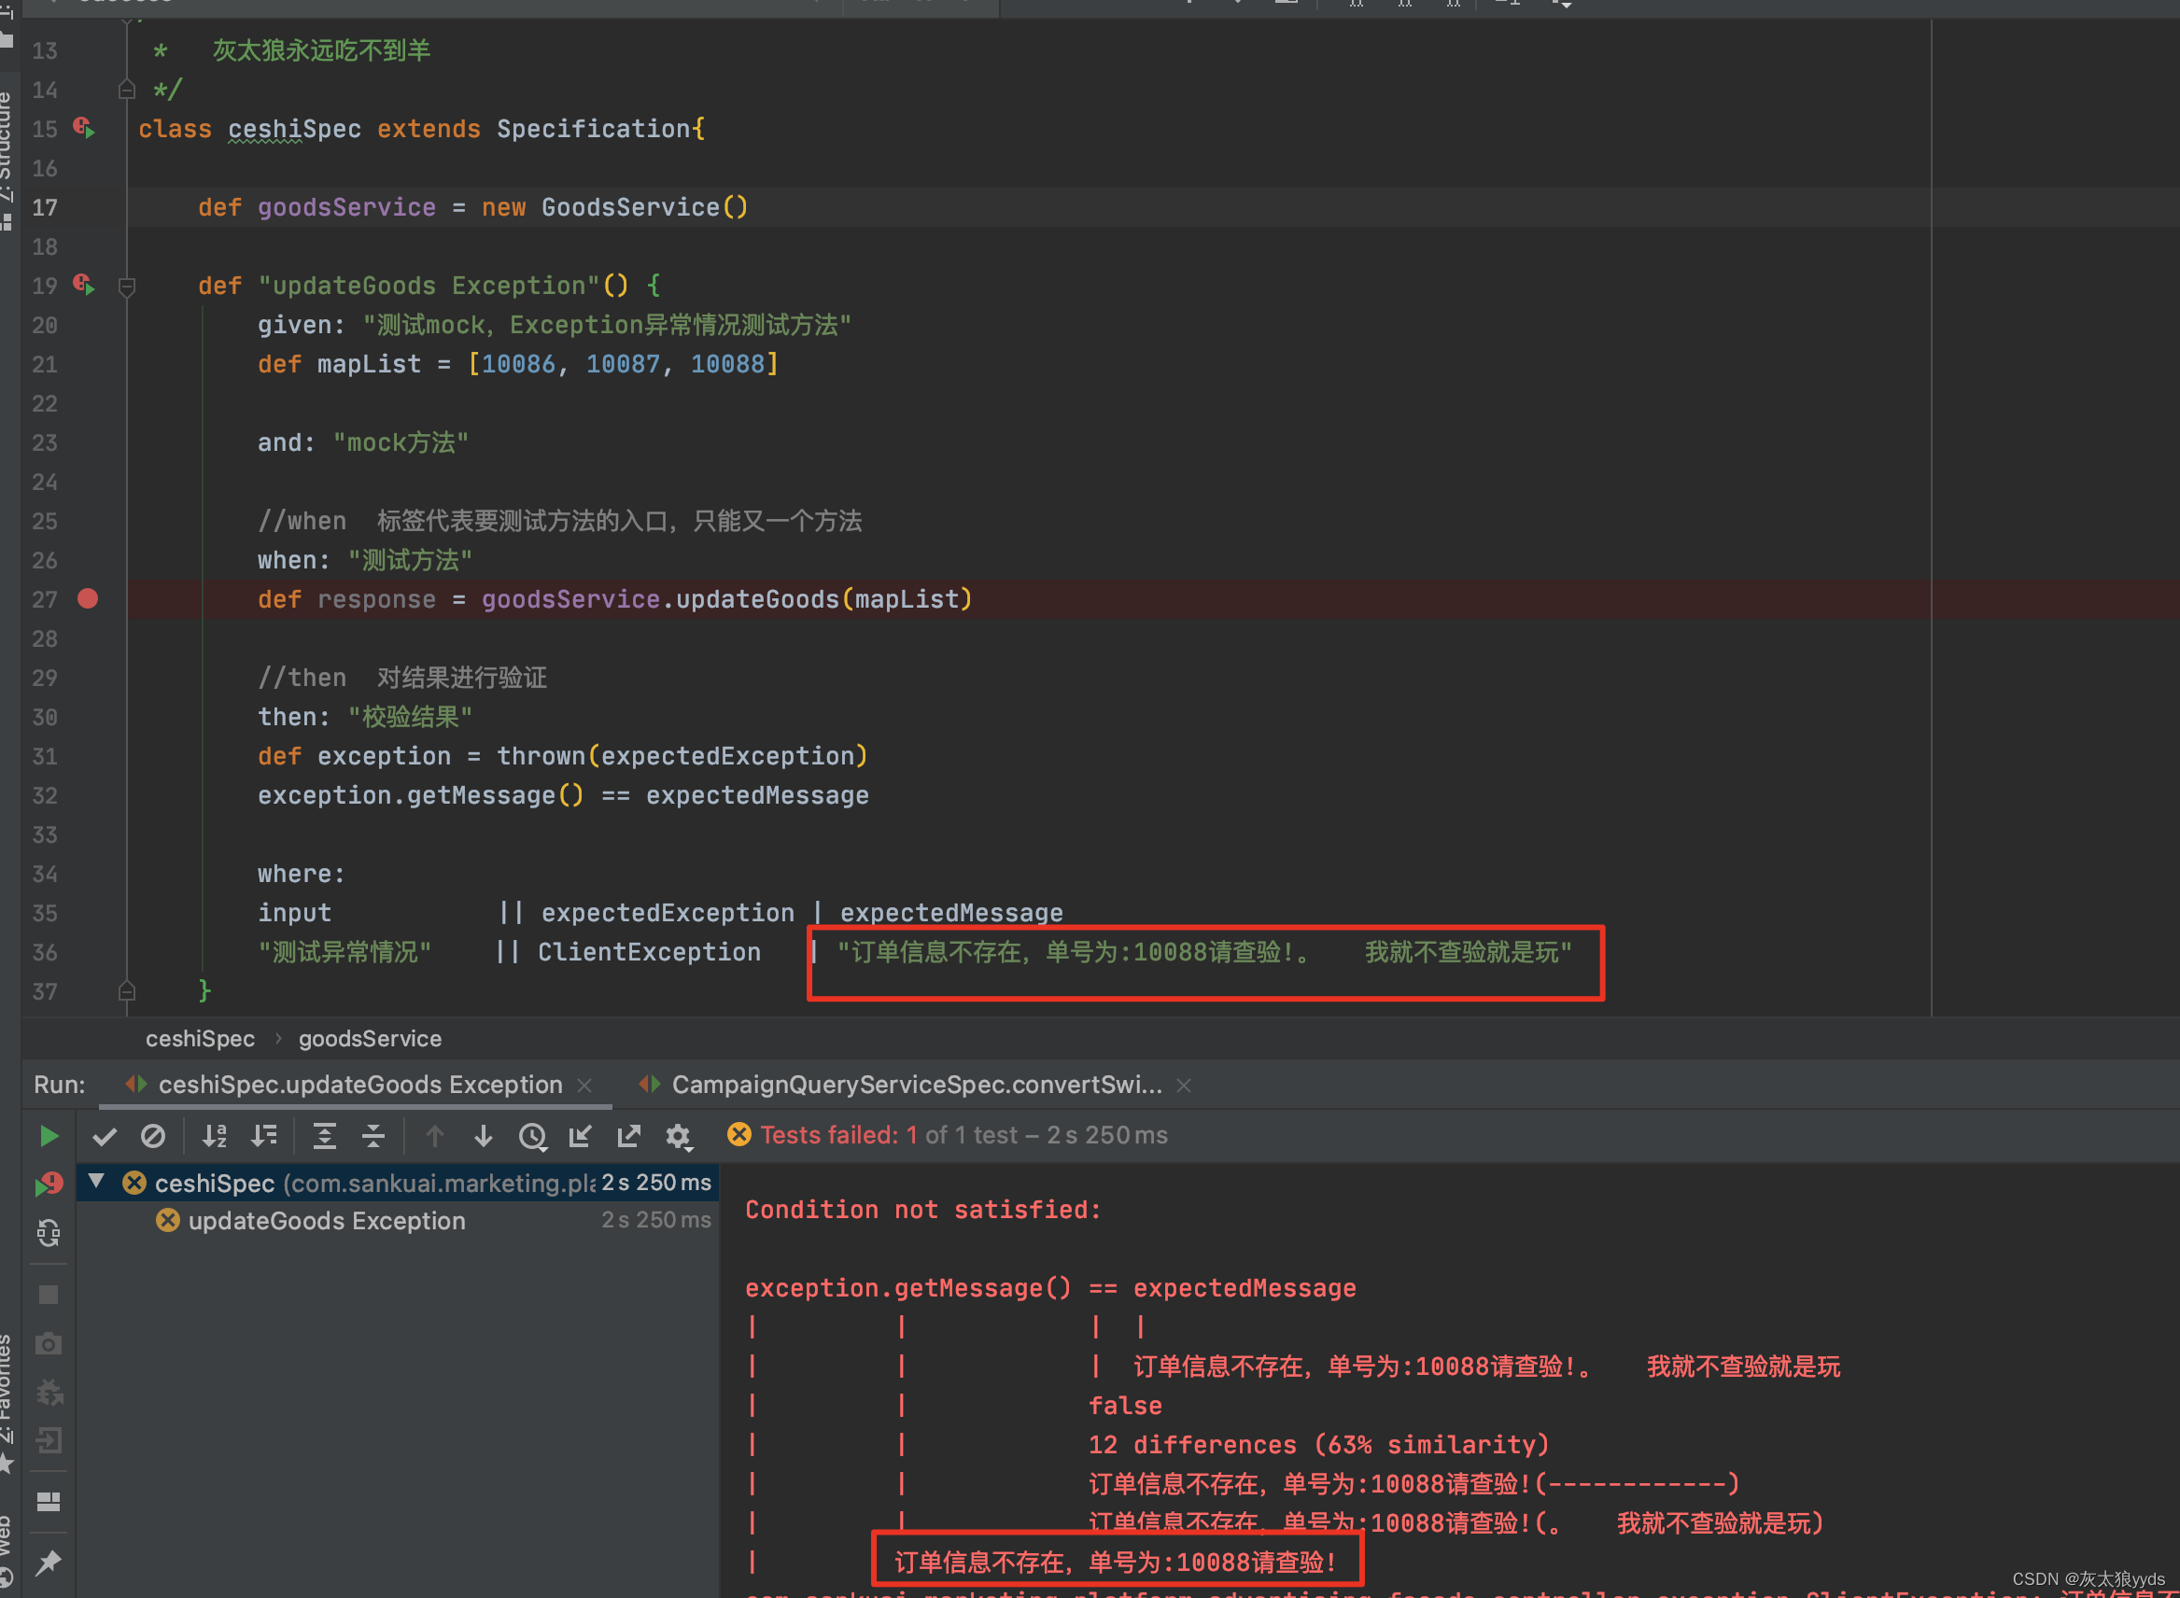Click the "updateGoods Exception" method name string
Screen dimensions: 2180x1598
429,286
